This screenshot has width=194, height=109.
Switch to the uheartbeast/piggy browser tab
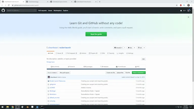37,2
